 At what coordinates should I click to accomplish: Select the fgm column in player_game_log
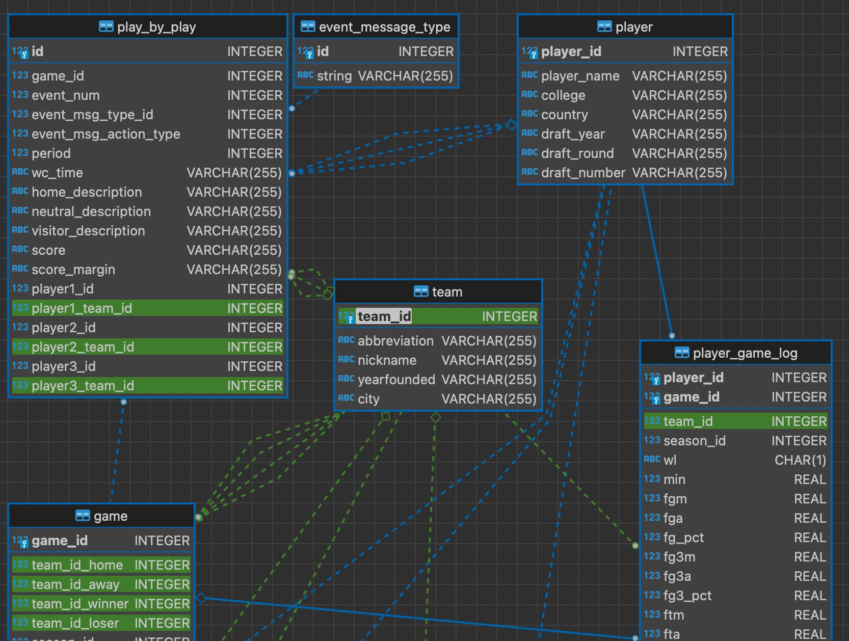(x=735, y=499)
